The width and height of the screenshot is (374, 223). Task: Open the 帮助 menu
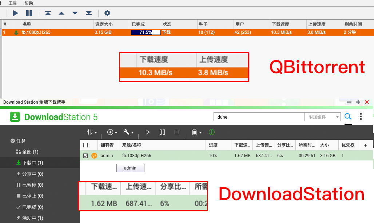(x=29, y=3)
